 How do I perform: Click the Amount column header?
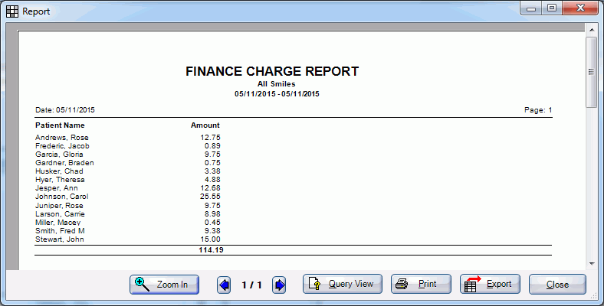(205, 125)
